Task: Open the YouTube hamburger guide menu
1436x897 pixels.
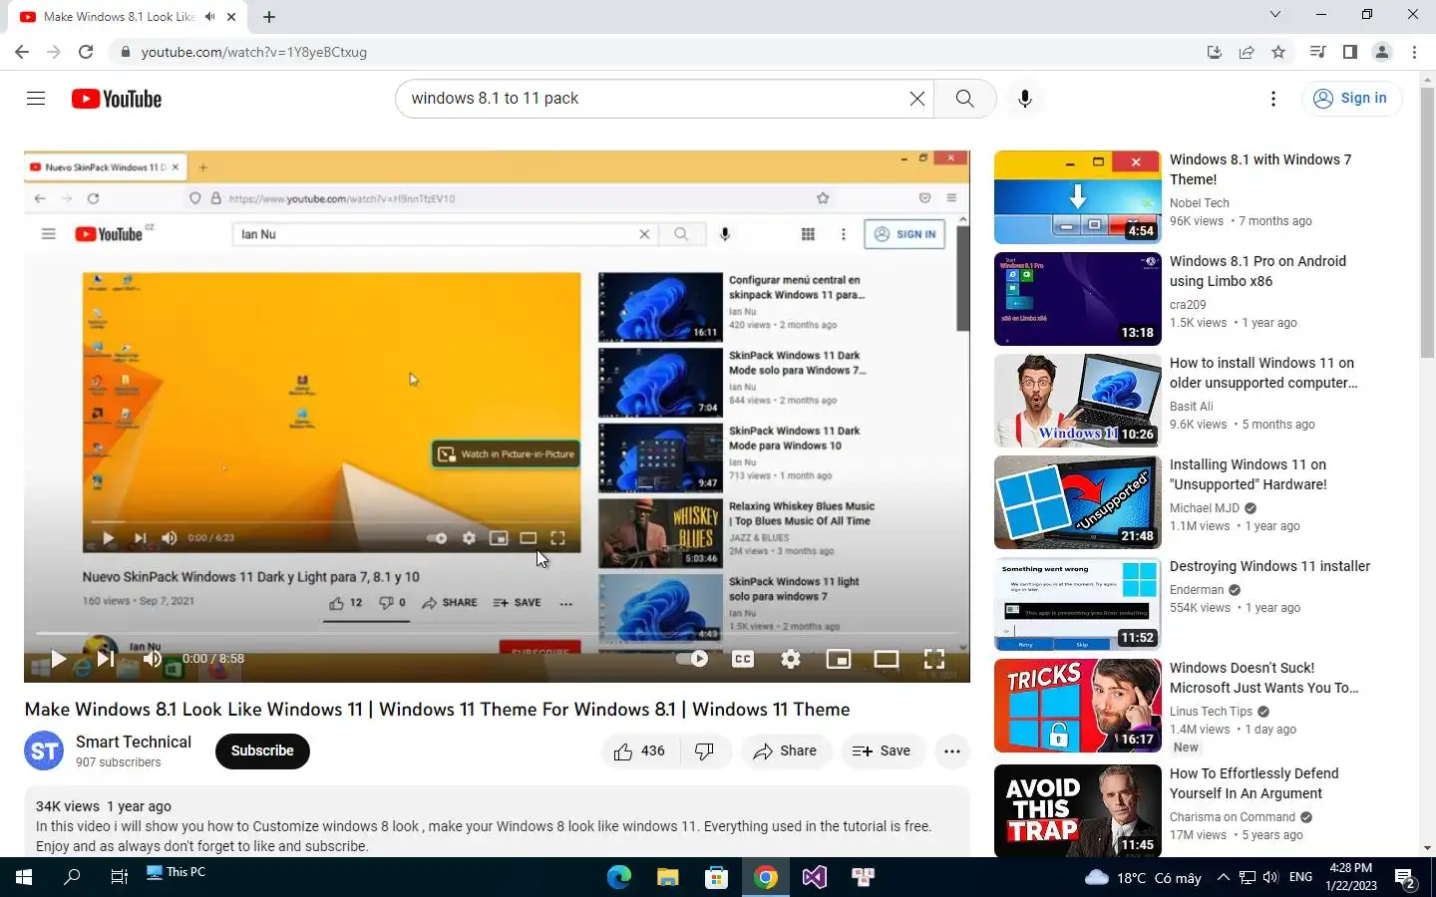Action: (x=36, y=98)
